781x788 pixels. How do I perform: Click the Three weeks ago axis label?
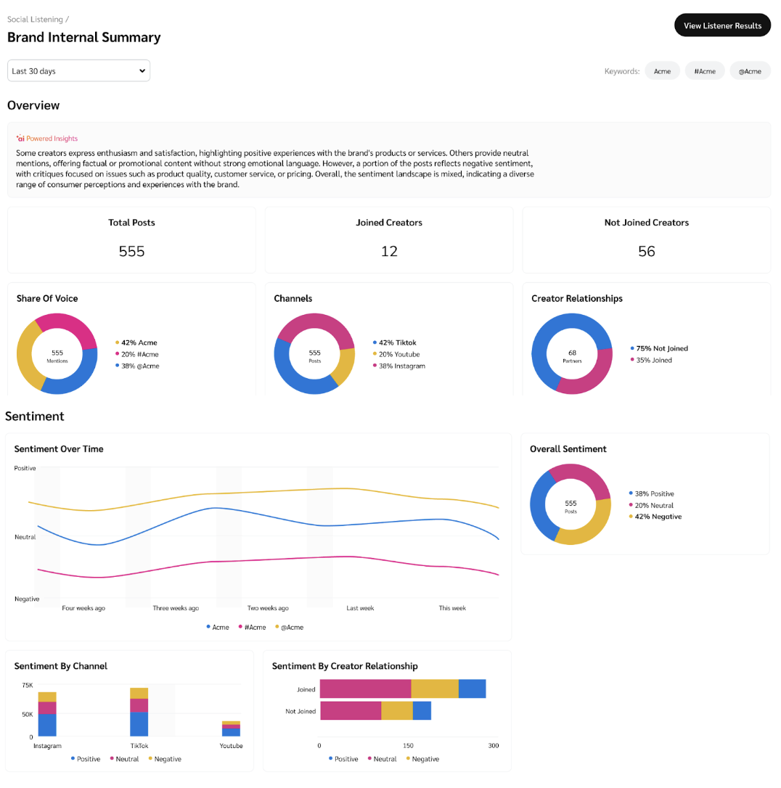coord(176,608)
